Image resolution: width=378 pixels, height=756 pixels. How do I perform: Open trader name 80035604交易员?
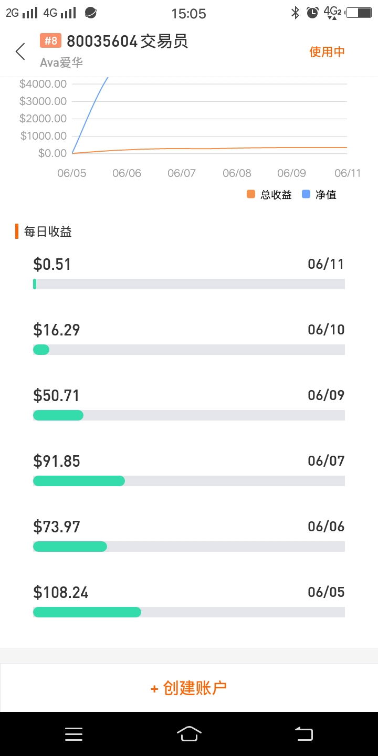pyautogui.click(x=127, y=41)
